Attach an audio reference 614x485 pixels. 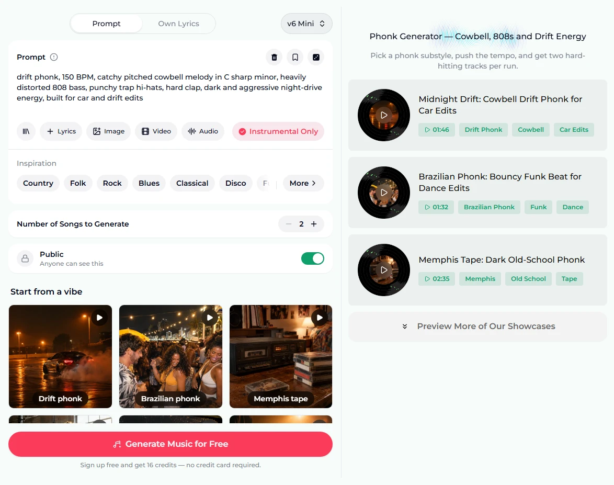pyautogui.click(x=203, y=131)
